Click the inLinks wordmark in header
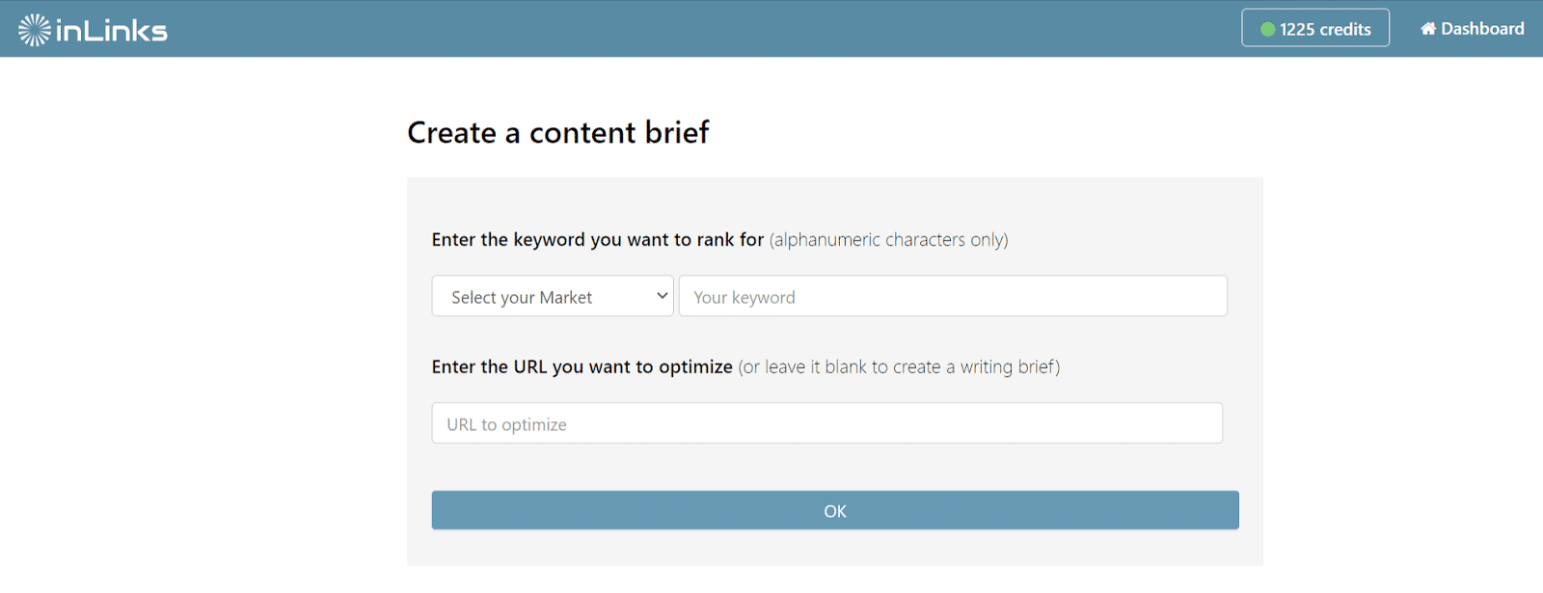Screen dimensions: 1543x593 (112, 31)
